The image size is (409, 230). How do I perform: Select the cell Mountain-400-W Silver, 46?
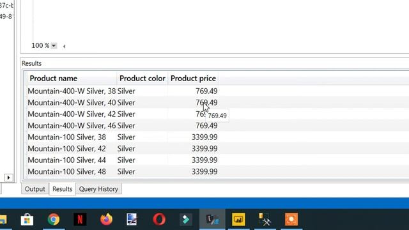(72, 125)
